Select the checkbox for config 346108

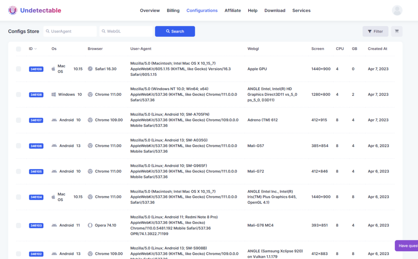[x=18, y=94]
